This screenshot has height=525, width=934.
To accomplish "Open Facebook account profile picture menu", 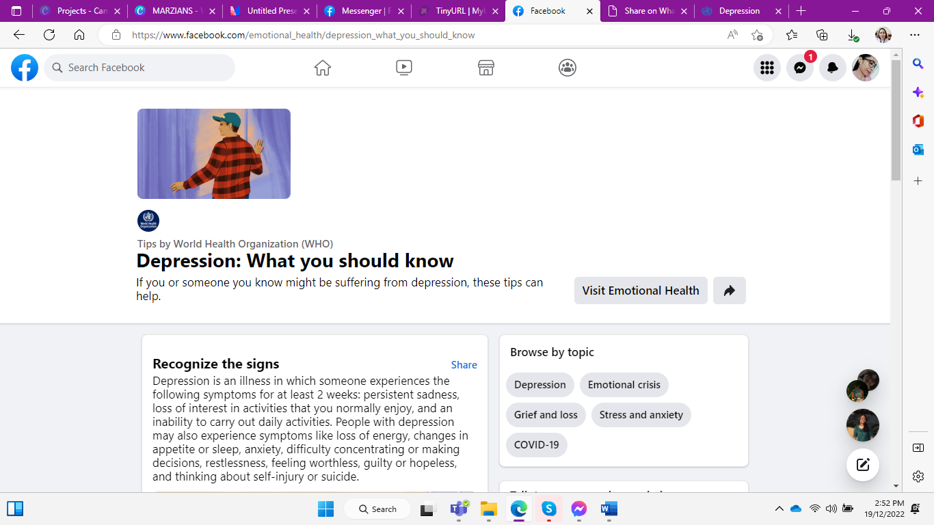I will pos(866,68).
